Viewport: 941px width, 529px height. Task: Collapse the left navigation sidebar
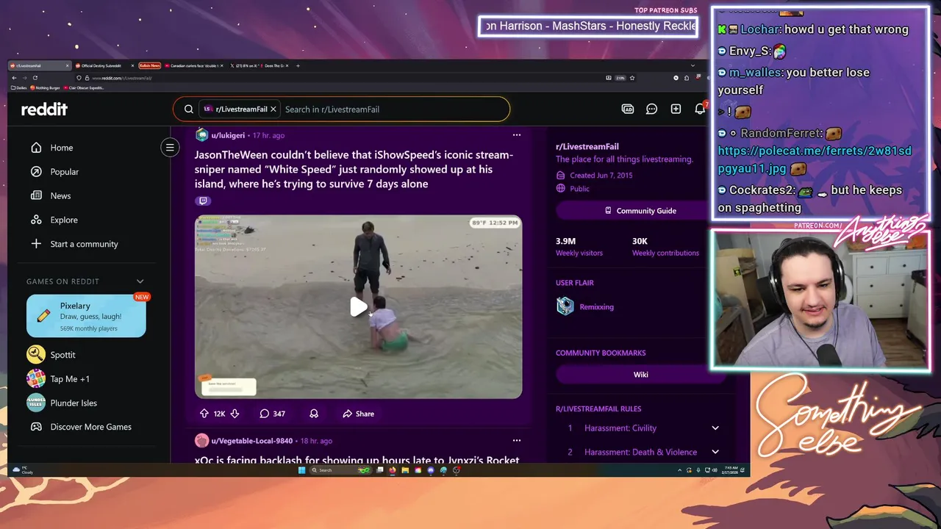170,148
